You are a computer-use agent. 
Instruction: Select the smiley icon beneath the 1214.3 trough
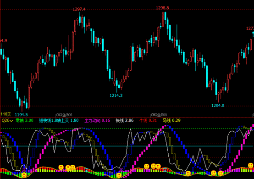(119, 175)
